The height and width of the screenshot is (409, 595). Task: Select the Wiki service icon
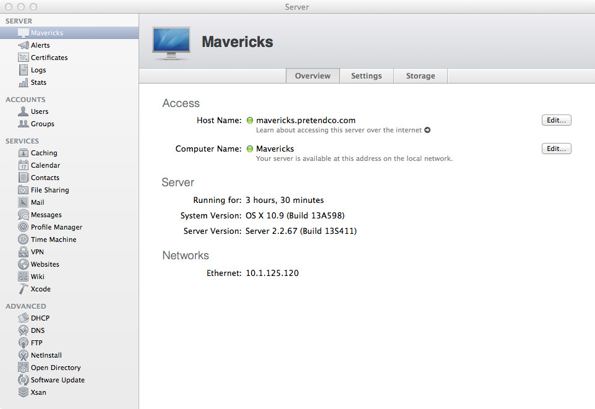pyautogui.click(x=23, y=277)
